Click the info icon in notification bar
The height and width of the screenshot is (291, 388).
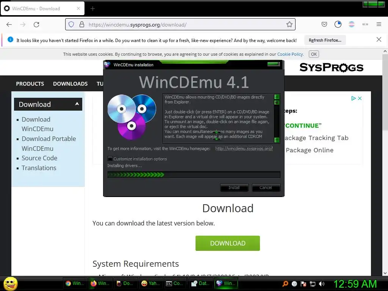(x=10, y=39)
